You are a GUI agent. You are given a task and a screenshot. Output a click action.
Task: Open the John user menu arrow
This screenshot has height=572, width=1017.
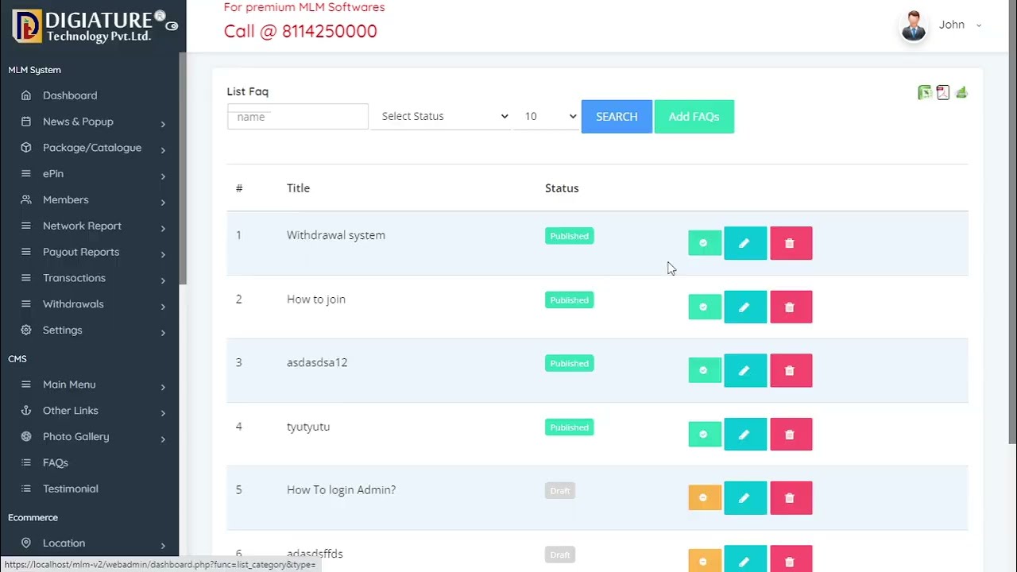[979, 25]
